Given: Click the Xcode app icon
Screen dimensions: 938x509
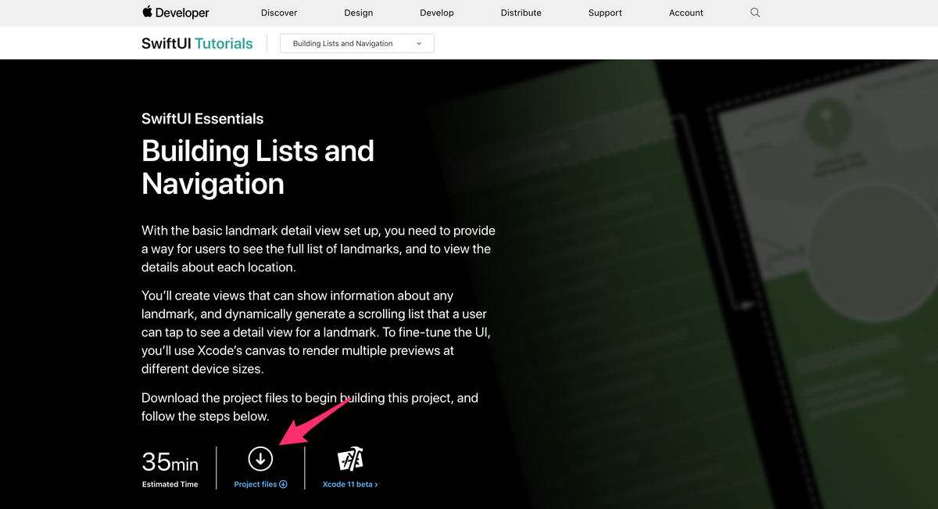Looking at the screenshot, I should 350,459.
